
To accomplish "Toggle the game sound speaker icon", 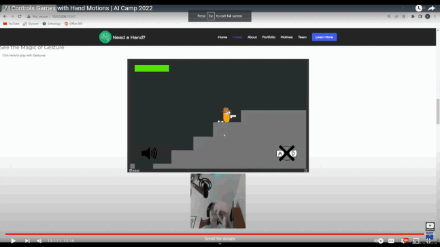I will click(149, 153).
